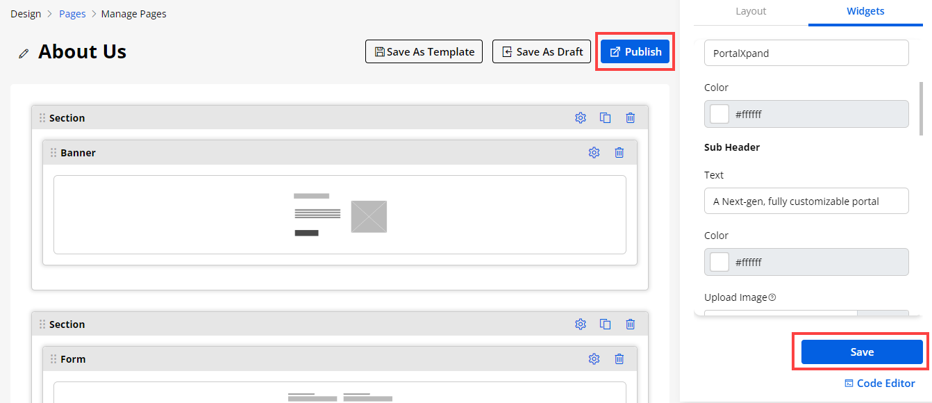
Task: Delete the second Section
Action: tap(630, 324)
